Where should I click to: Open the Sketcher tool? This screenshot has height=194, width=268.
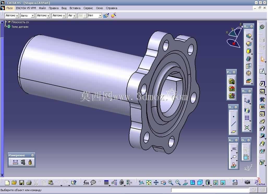click(x=262, y=71)
